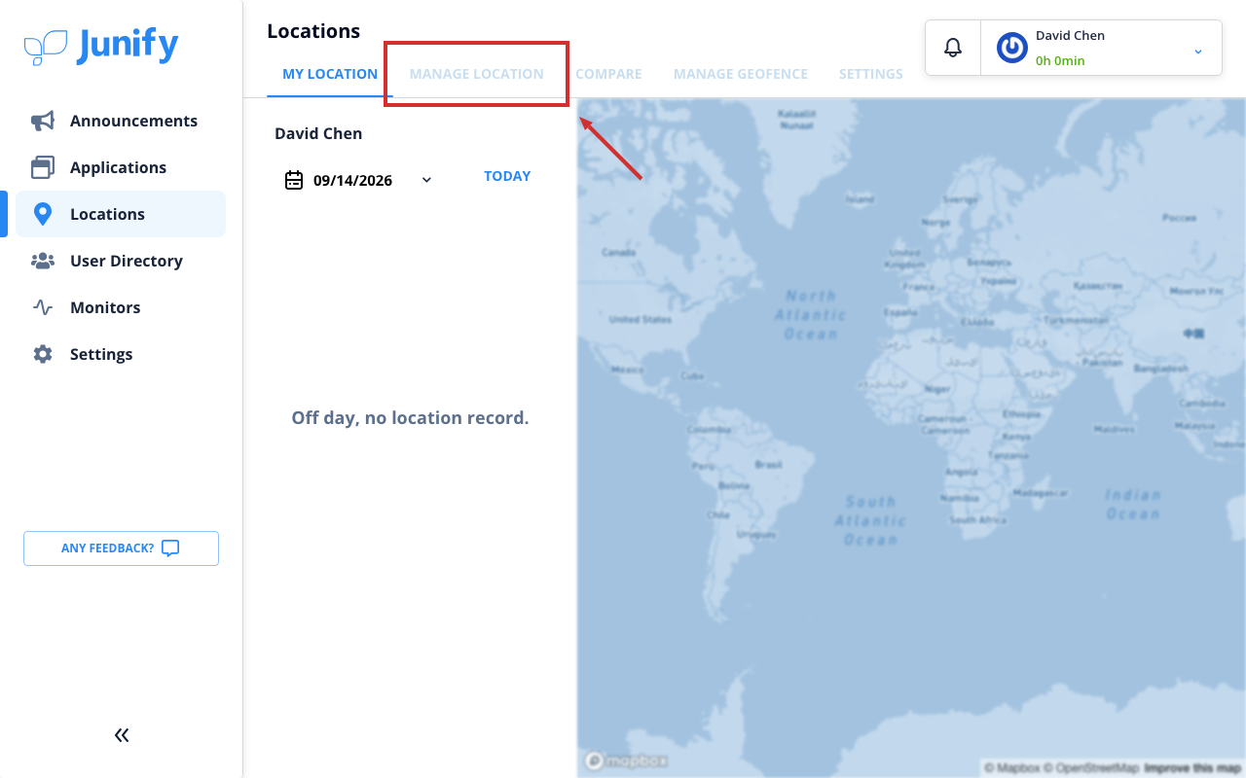Click the 0h 0min status text
The width and height of the screenshot is (1246, 778).
click(1060, 60)
